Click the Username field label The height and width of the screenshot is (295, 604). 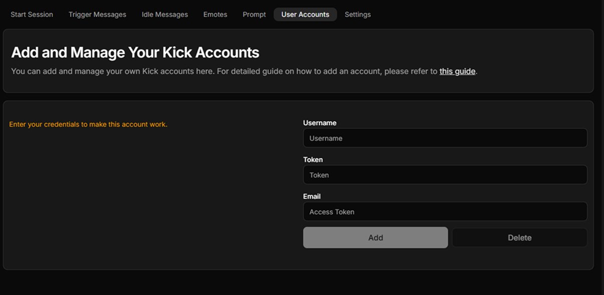pyautogui.click(x=320, y=123)
